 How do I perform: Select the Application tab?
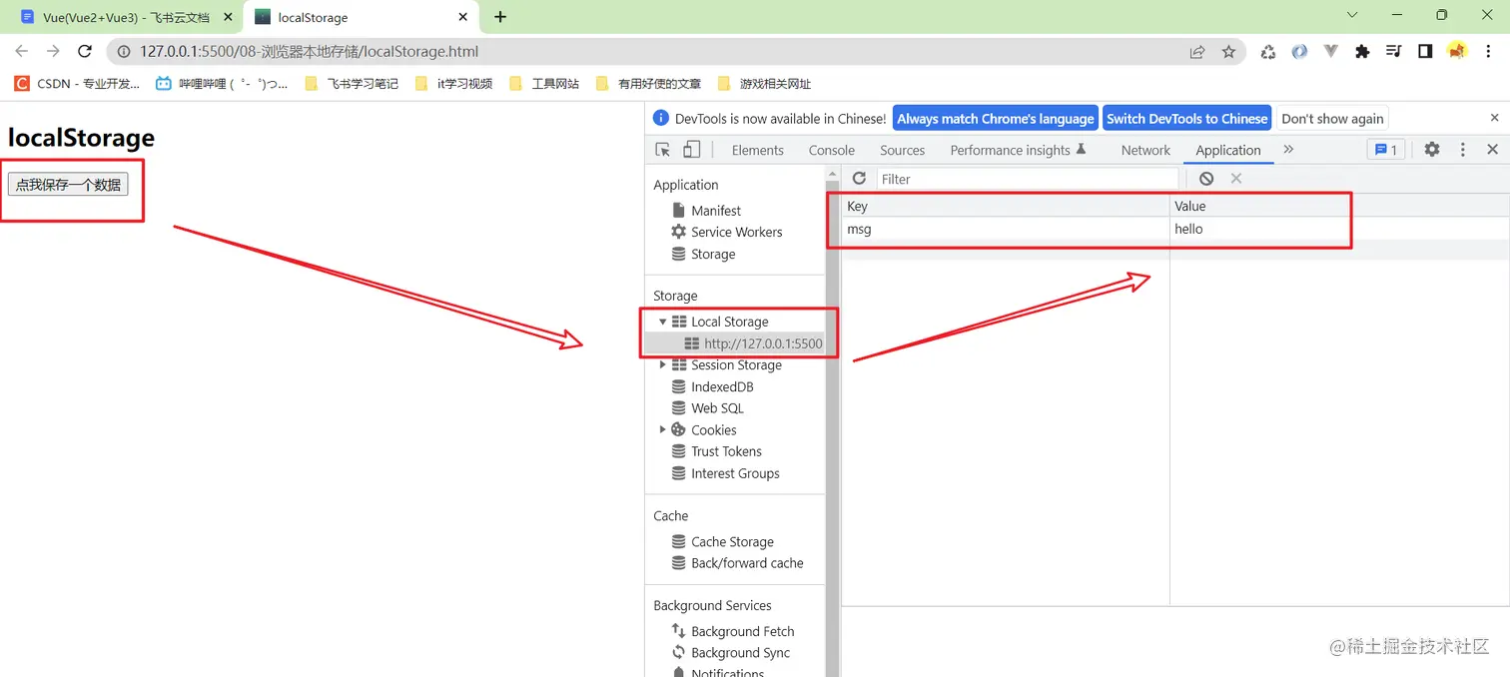[x=1227, y=150]
